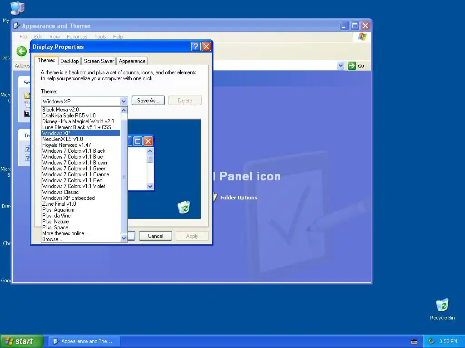This screenshot has width=465, height=348.
Task: Open the Tools menu
Action: coord(100,37)
